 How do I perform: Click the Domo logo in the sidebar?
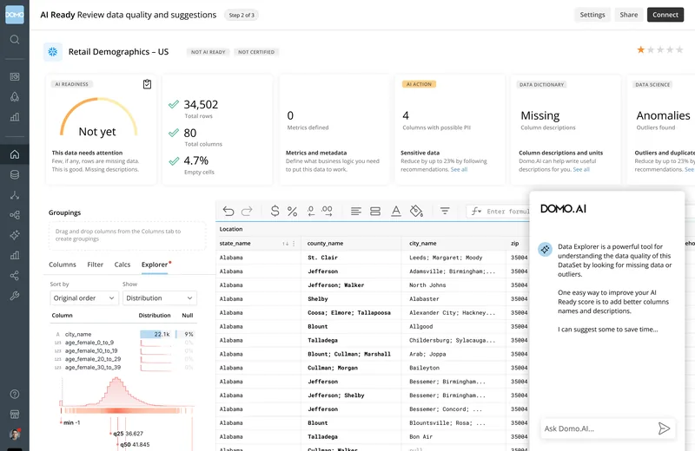(x=15, y=15)
